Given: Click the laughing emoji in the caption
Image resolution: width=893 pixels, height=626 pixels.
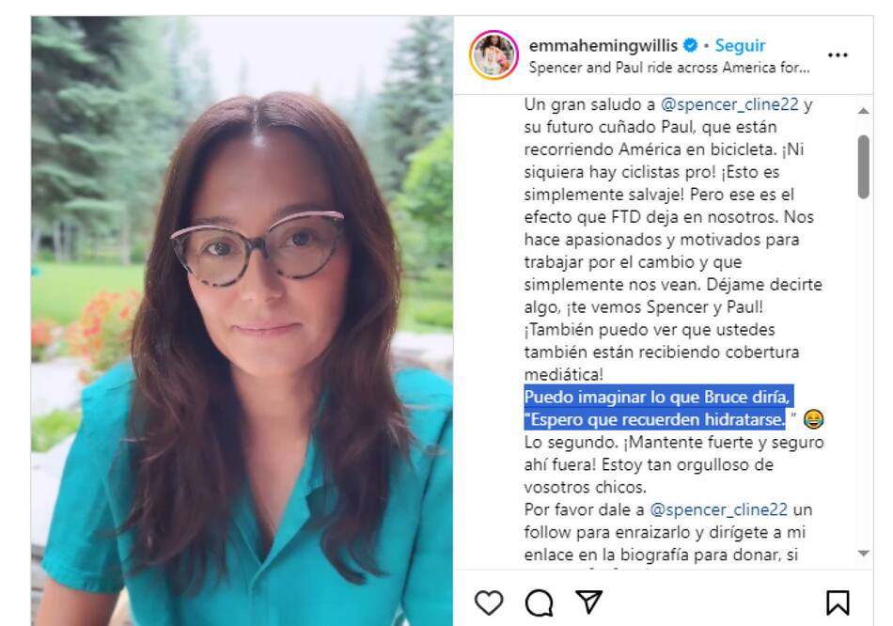Looking at the screenshot, I should point(813,420).
